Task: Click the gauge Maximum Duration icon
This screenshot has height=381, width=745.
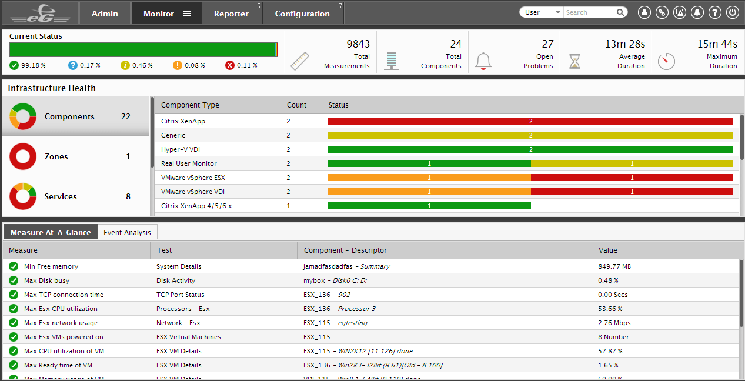Action: coord(666,61)
